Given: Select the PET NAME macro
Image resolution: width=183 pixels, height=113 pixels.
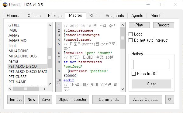Looking at the screenshot, I should pos(28,82).
